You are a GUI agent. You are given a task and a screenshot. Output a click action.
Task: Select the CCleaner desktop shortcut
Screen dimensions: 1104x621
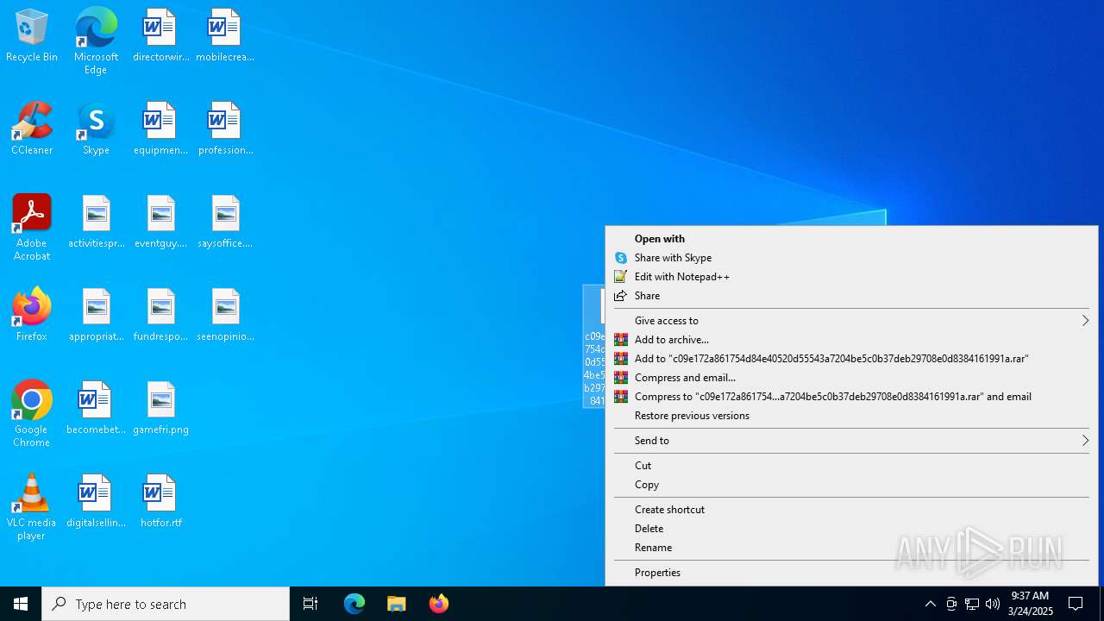click(32, 129)
